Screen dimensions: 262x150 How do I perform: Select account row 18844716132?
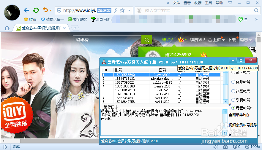161,79
